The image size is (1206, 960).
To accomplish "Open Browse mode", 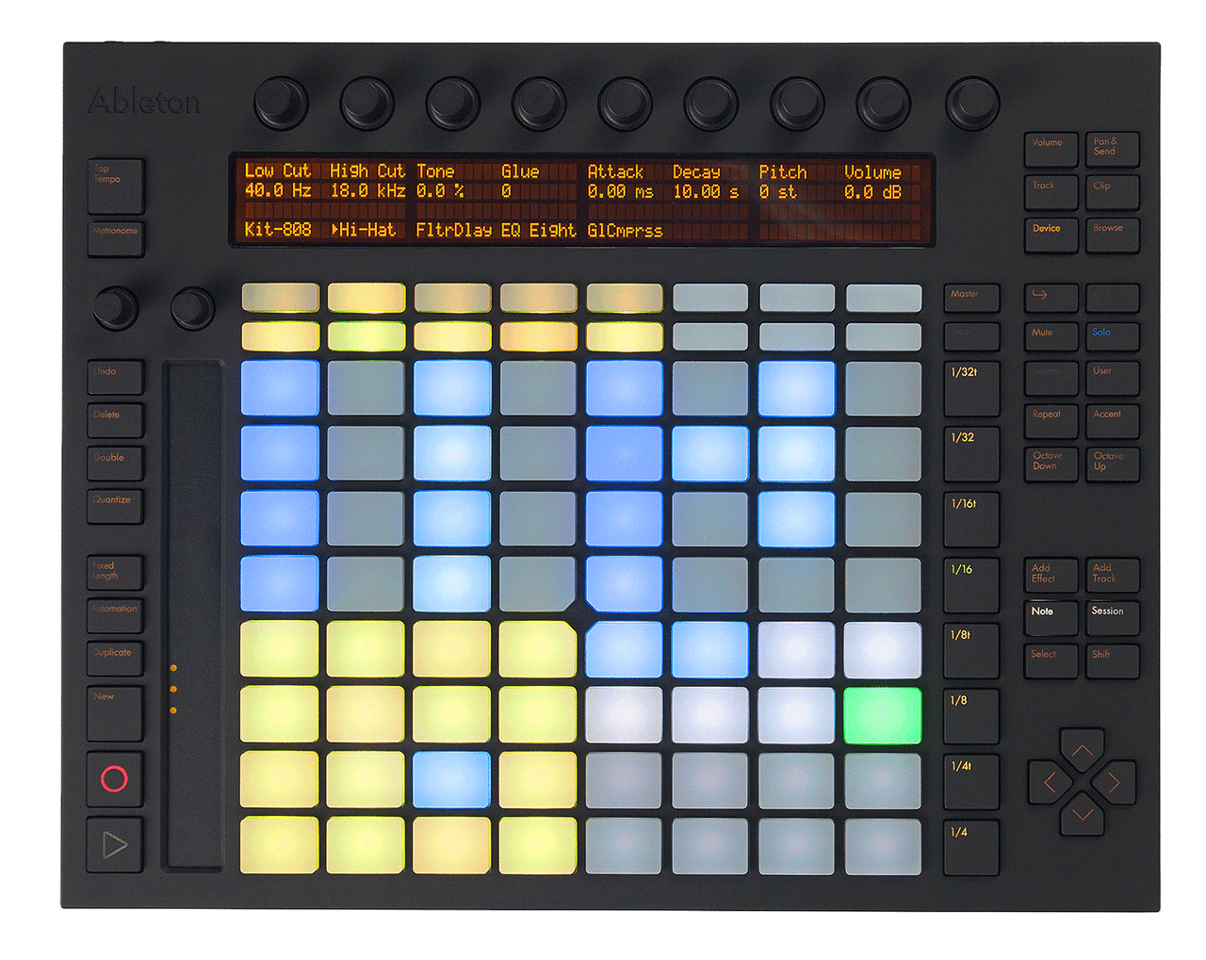I will tap(1112, 235).
